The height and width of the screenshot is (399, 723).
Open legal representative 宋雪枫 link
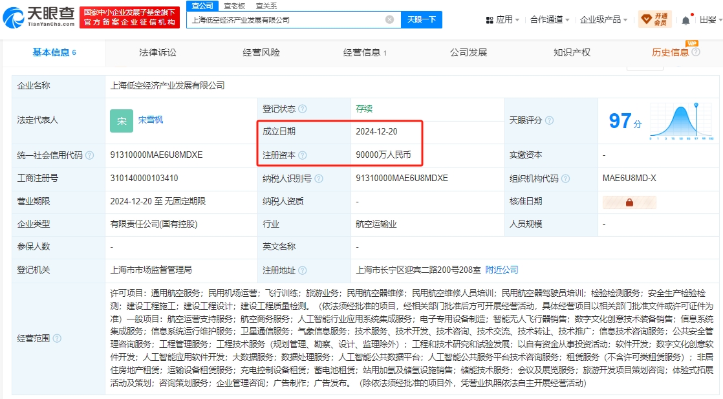tap(151, 120)
